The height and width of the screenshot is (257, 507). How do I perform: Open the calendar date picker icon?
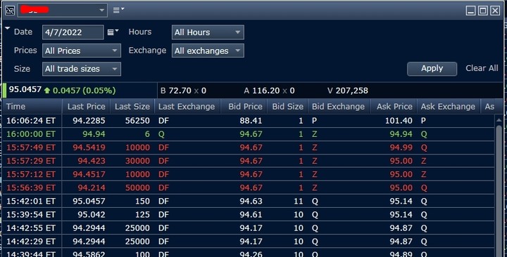point(113,32)
